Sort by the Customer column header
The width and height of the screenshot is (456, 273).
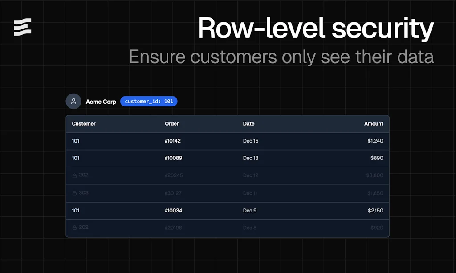pos(84,123)
